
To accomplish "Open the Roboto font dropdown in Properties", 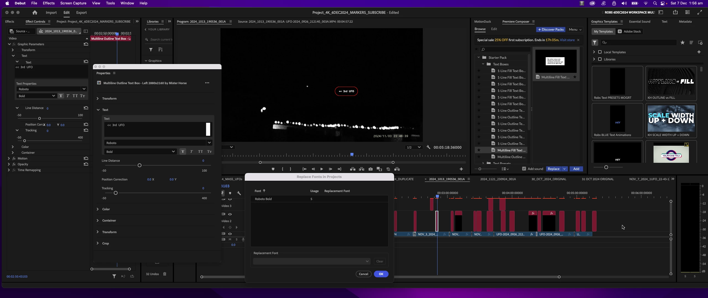I will [209, 143].
